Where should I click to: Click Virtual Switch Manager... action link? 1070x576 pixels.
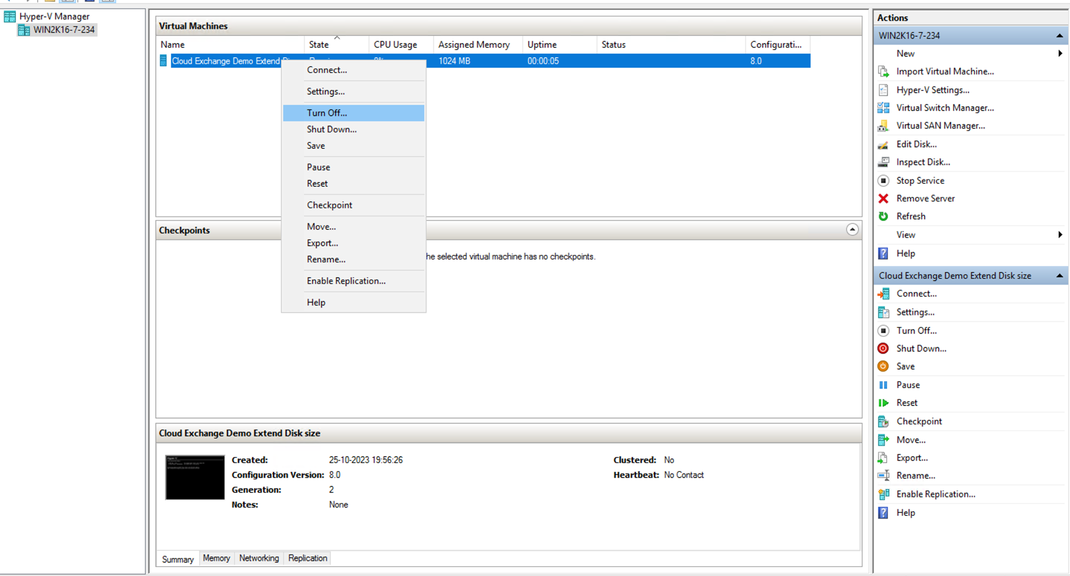(x=945, y=108)
